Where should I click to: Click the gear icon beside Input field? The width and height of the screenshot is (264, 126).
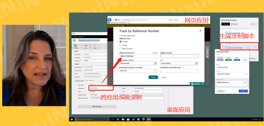pyautogui.click(x=247, y=74)
